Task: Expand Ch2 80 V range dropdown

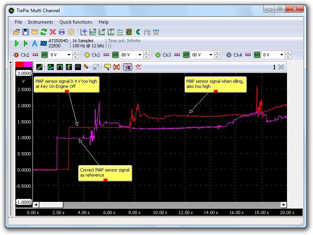Action: [x=140, y=55]
